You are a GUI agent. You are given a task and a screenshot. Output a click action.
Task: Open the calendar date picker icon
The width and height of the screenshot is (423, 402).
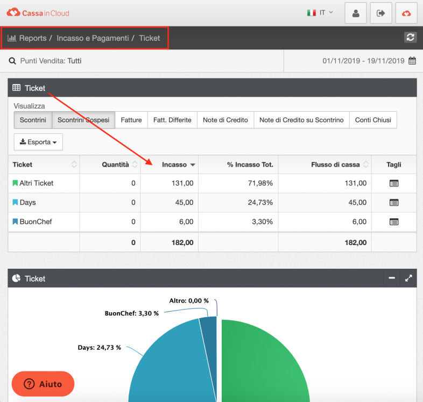coord(412,61)
